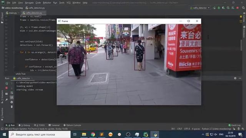This screenshot has width=246, height=138.
Task: Open the 6: TODO tool window button
Action: (x=39, y=125)
